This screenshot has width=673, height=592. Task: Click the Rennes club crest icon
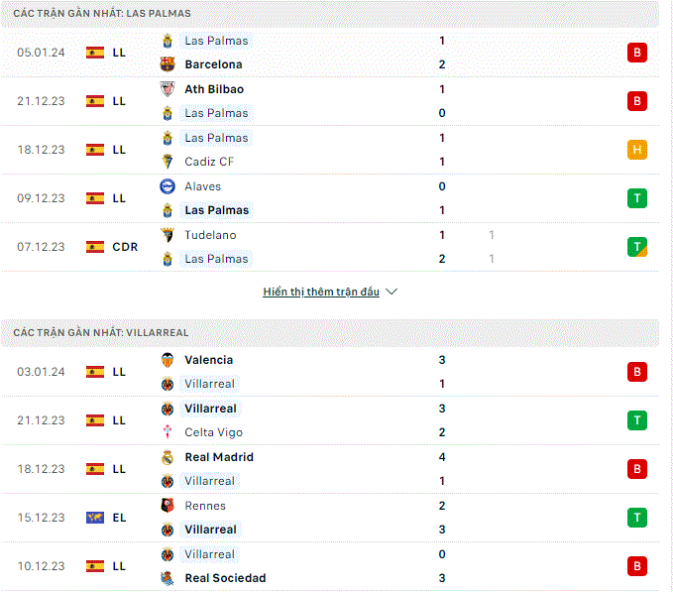tap(168, 506)
